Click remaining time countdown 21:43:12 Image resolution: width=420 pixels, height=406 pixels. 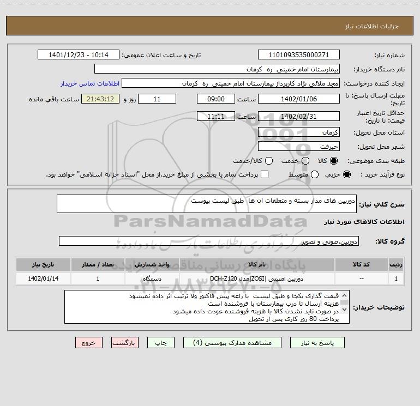(100, 99)
